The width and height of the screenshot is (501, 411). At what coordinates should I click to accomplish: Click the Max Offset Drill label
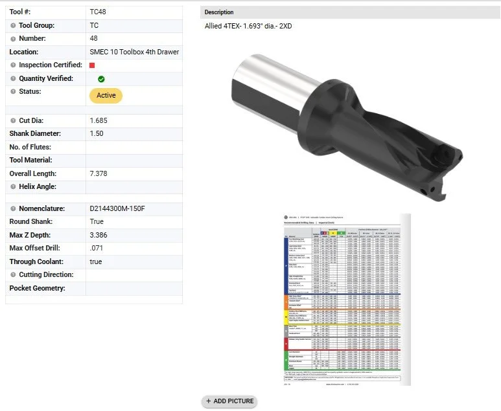(x=35, y=248)
